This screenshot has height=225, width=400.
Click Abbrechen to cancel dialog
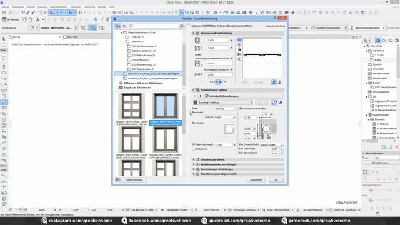coord(256,180)
